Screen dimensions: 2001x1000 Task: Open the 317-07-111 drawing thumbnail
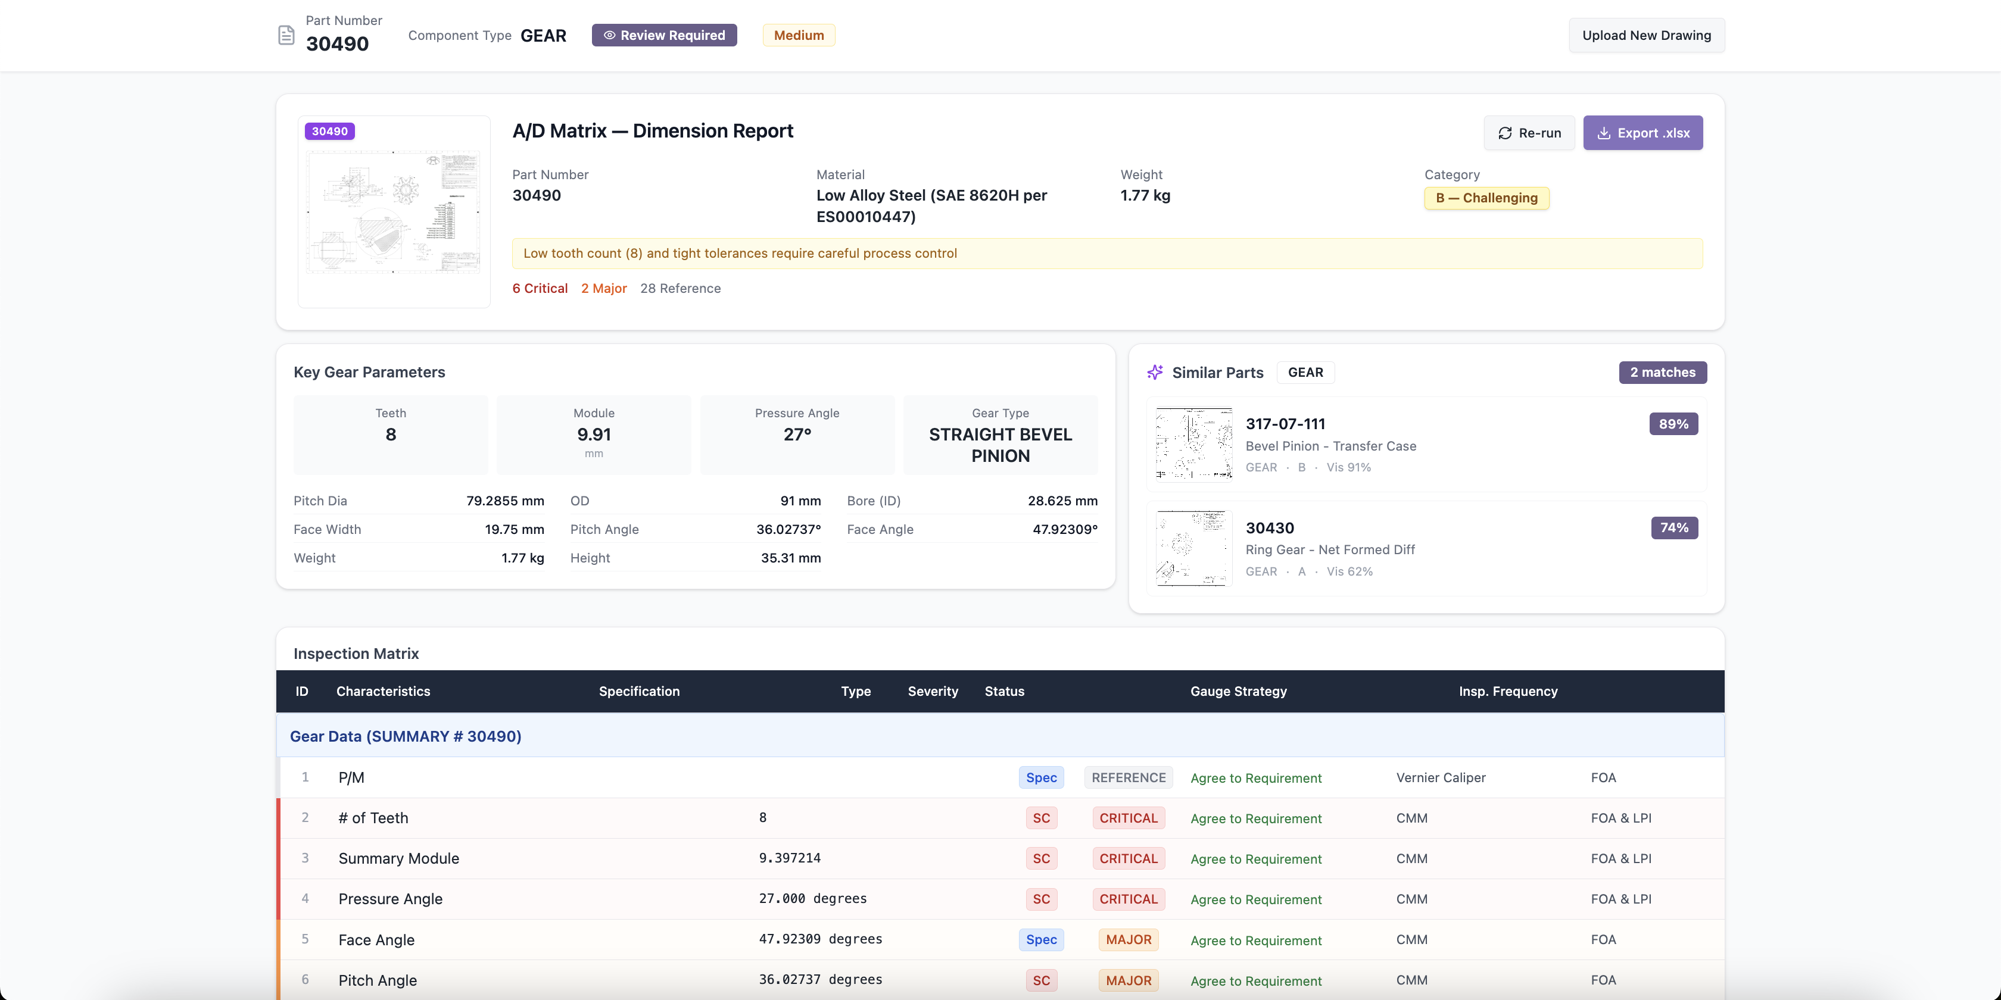1194,444
